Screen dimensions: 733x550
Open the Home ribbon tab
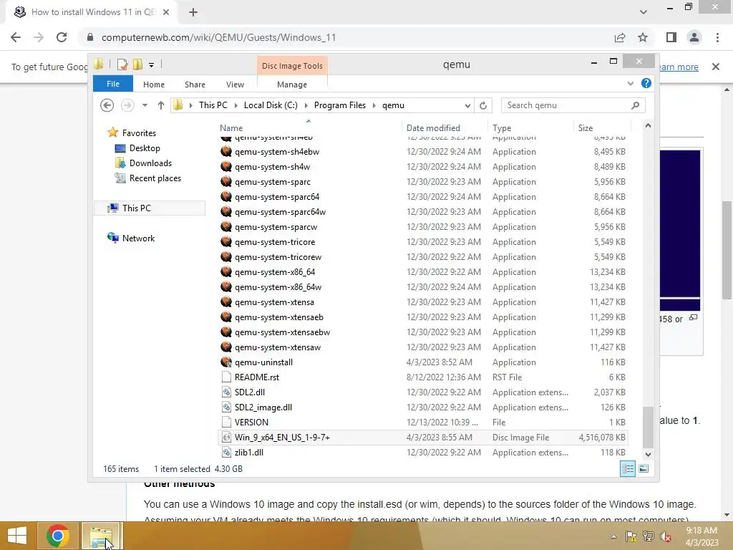coord(154,85)
